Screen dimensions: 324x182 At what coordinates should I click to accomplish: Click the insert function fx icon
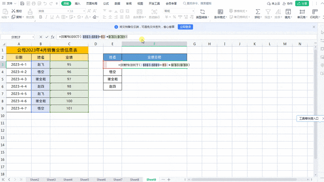coord(53,37)
